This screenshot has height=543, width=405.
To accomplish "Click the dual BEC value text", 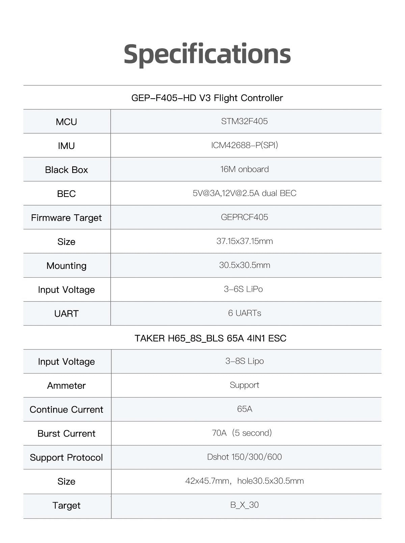I will (x=244, y=193).
